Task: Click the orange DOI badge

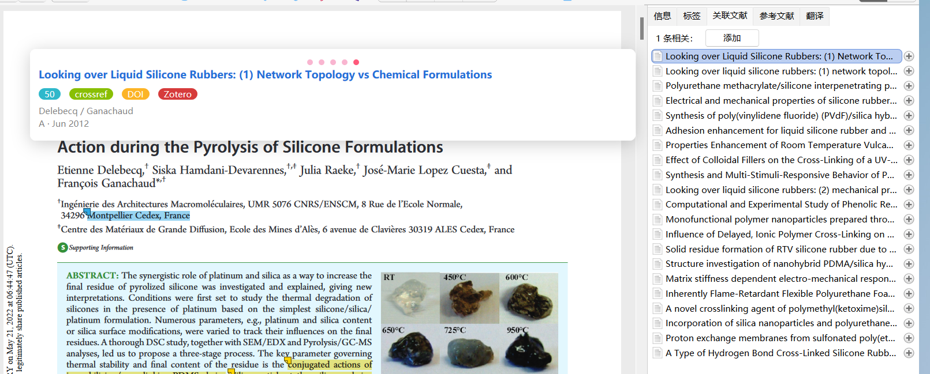Action: (x=136, y=94)
